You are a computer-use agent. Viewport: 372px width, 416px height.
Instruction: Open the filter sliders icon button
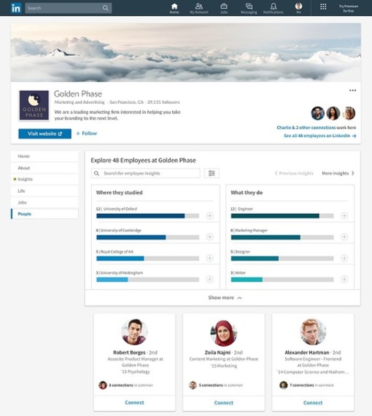(212, 173)
